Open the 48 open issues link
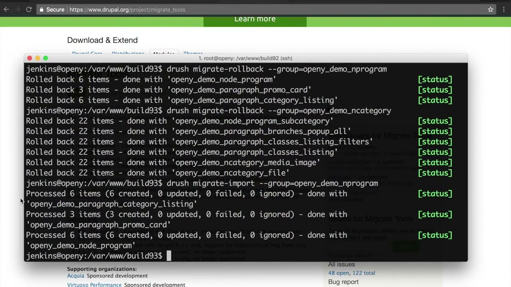Viewport: 511px width, 287px height. 339,273
